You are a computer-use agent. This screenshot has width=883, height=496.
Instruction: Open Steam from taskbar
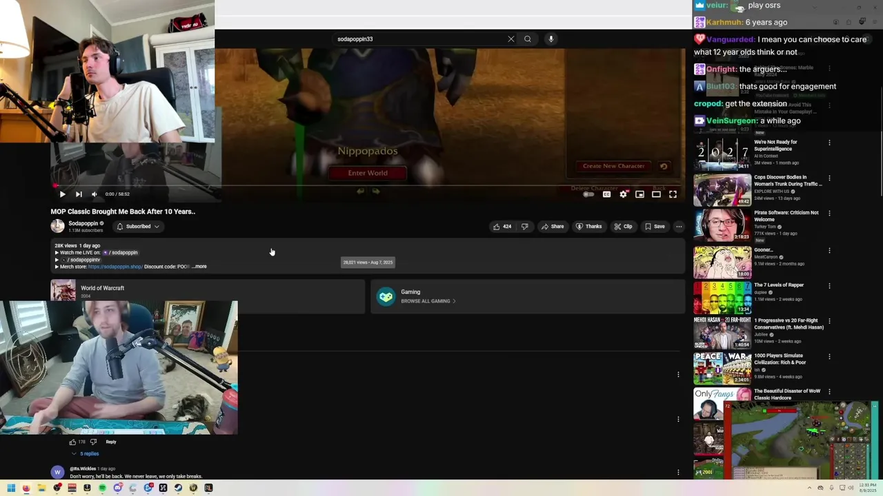coord(178,488)
